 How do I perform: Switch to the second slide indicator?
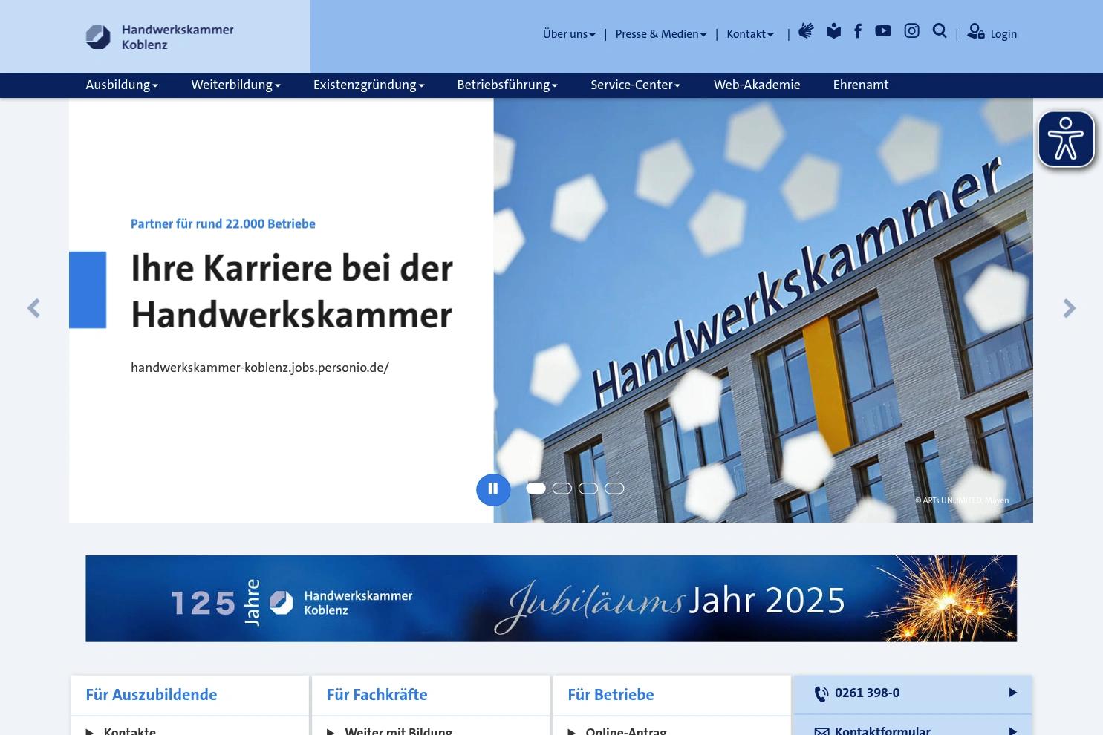(562, 489)
